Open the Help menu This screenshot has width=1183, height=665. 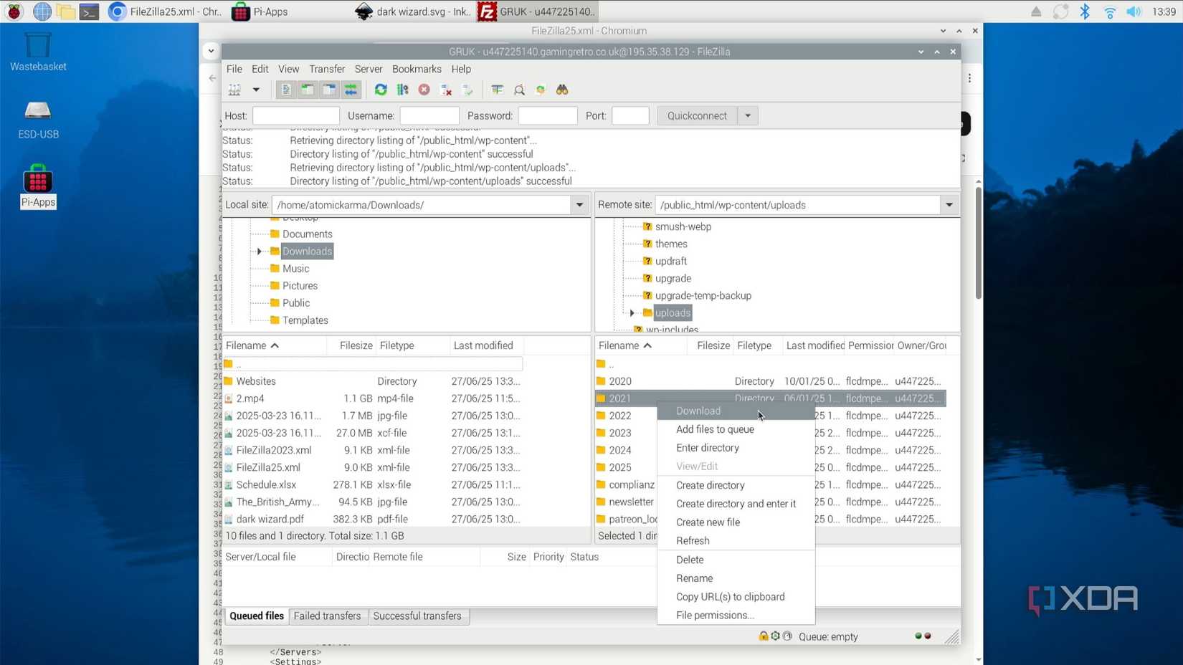tap(461, 69)
